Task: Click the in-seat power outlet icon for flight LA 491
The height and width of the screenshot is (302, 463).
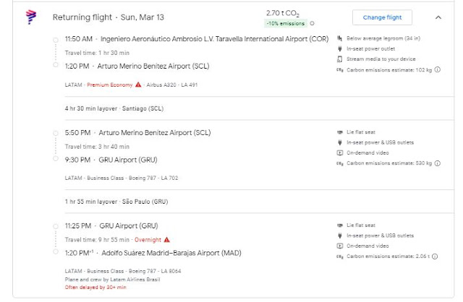Action: tap(340, 48)
